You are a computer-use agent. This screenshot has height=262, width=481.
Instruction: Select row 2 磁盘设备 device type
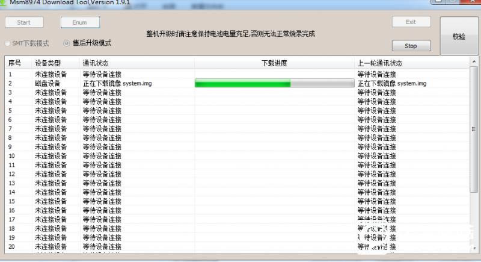[47, 84]
